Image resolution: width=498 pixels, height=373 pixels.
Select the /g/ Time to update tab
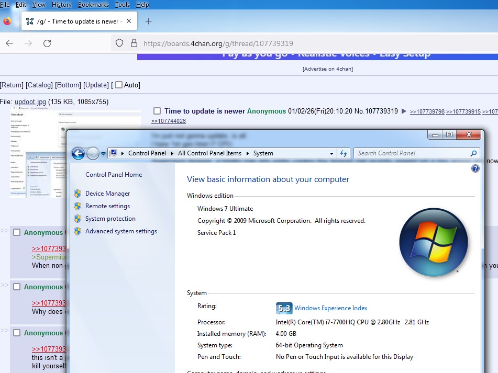click(x=79, y=21)
